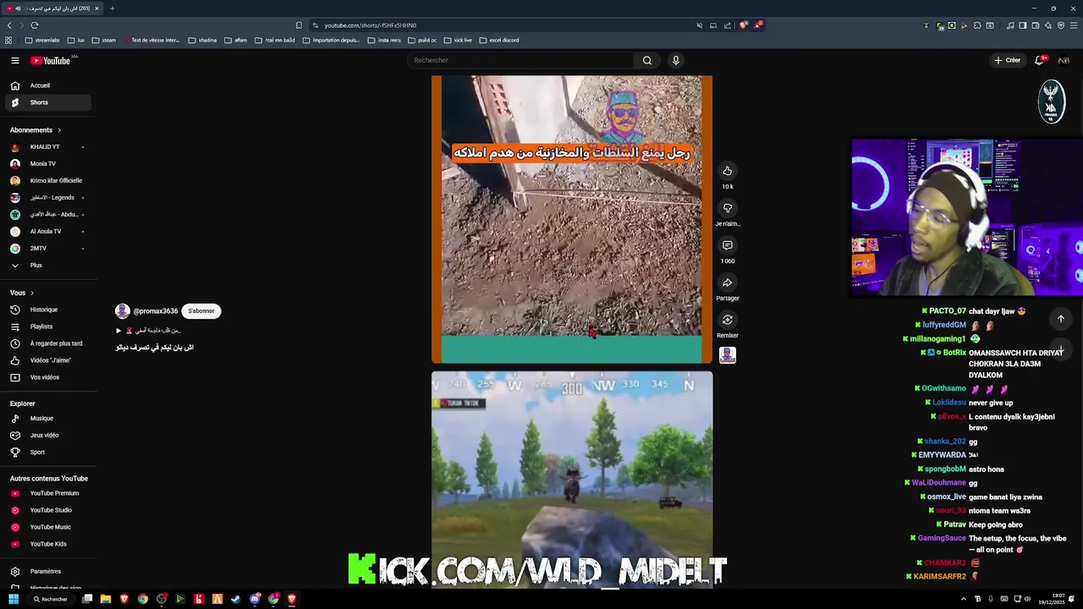1083x609 pixels.
Task: Click the YouTube logo
Action: 51,60
